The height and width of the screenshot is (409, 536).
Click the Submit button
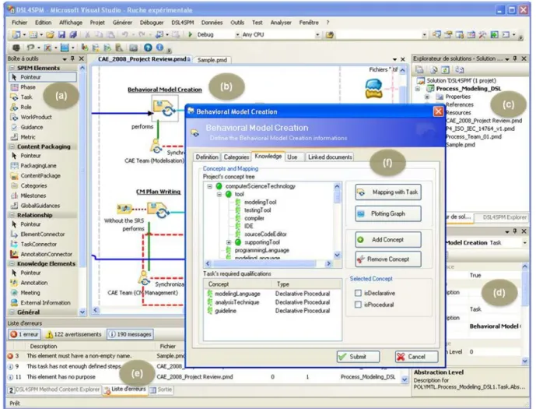point(358,357)
